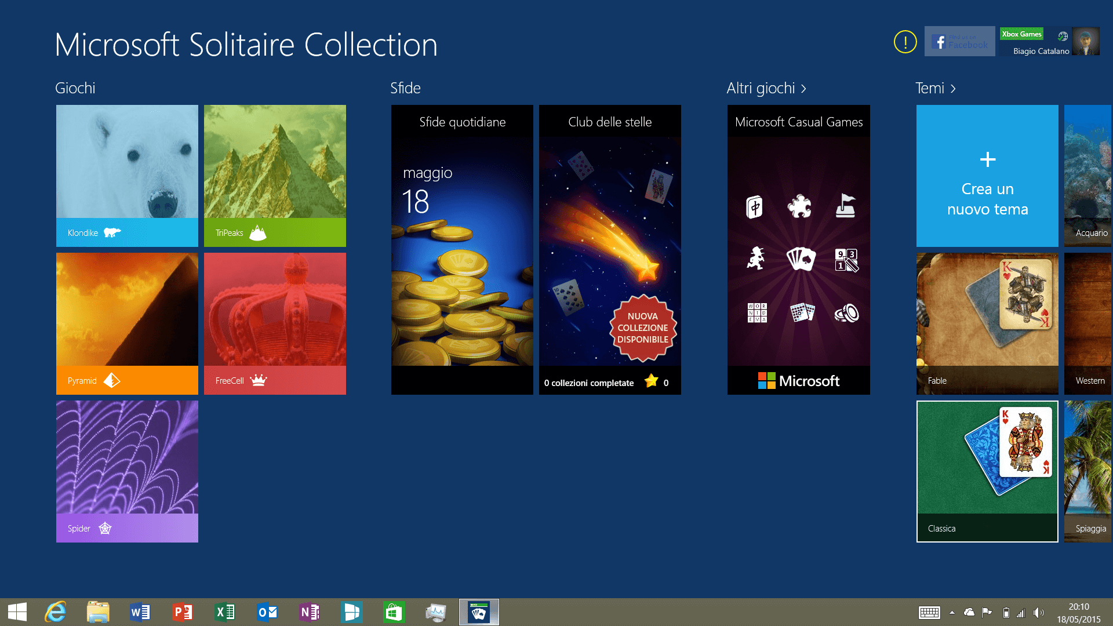The image size is (1113, 626).
Task: Click the star icon beside collezioni completate
Action: 652,381
